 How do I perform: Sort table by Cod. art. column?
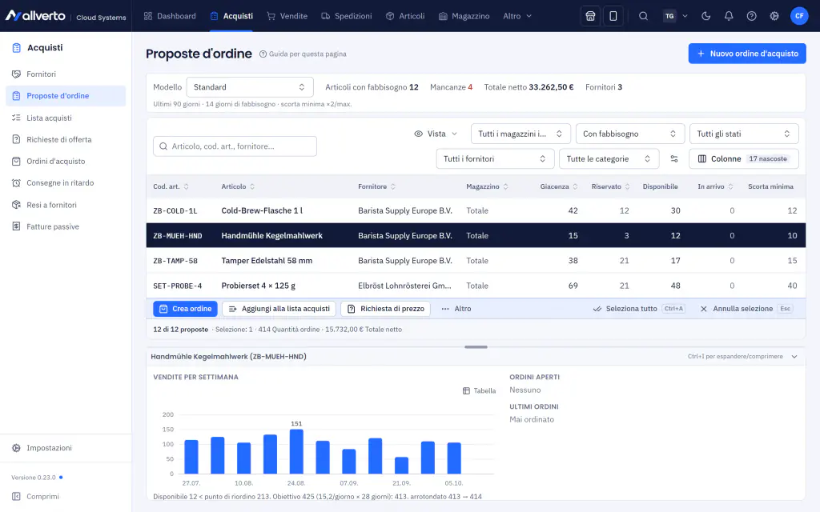[x=171, y=186]
